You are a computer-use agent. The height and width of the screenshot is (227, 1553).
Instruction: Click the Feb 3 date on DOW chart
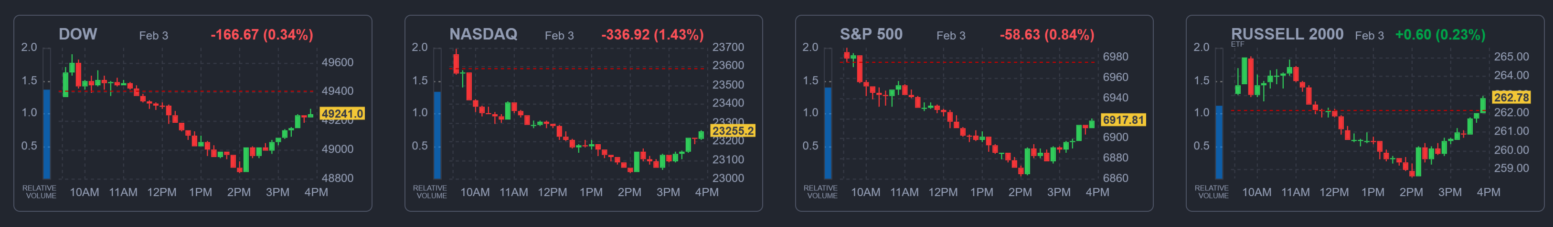click(154, 35)
